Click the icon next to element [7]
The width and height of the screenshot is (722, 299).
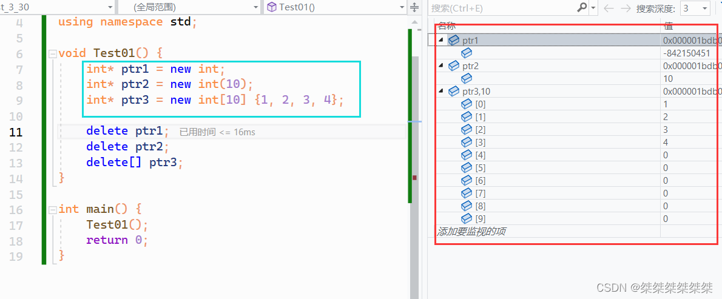pyautogui.click(x=467, y=193)
